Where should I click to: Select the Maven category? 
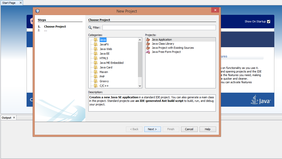tap(104, 72)
